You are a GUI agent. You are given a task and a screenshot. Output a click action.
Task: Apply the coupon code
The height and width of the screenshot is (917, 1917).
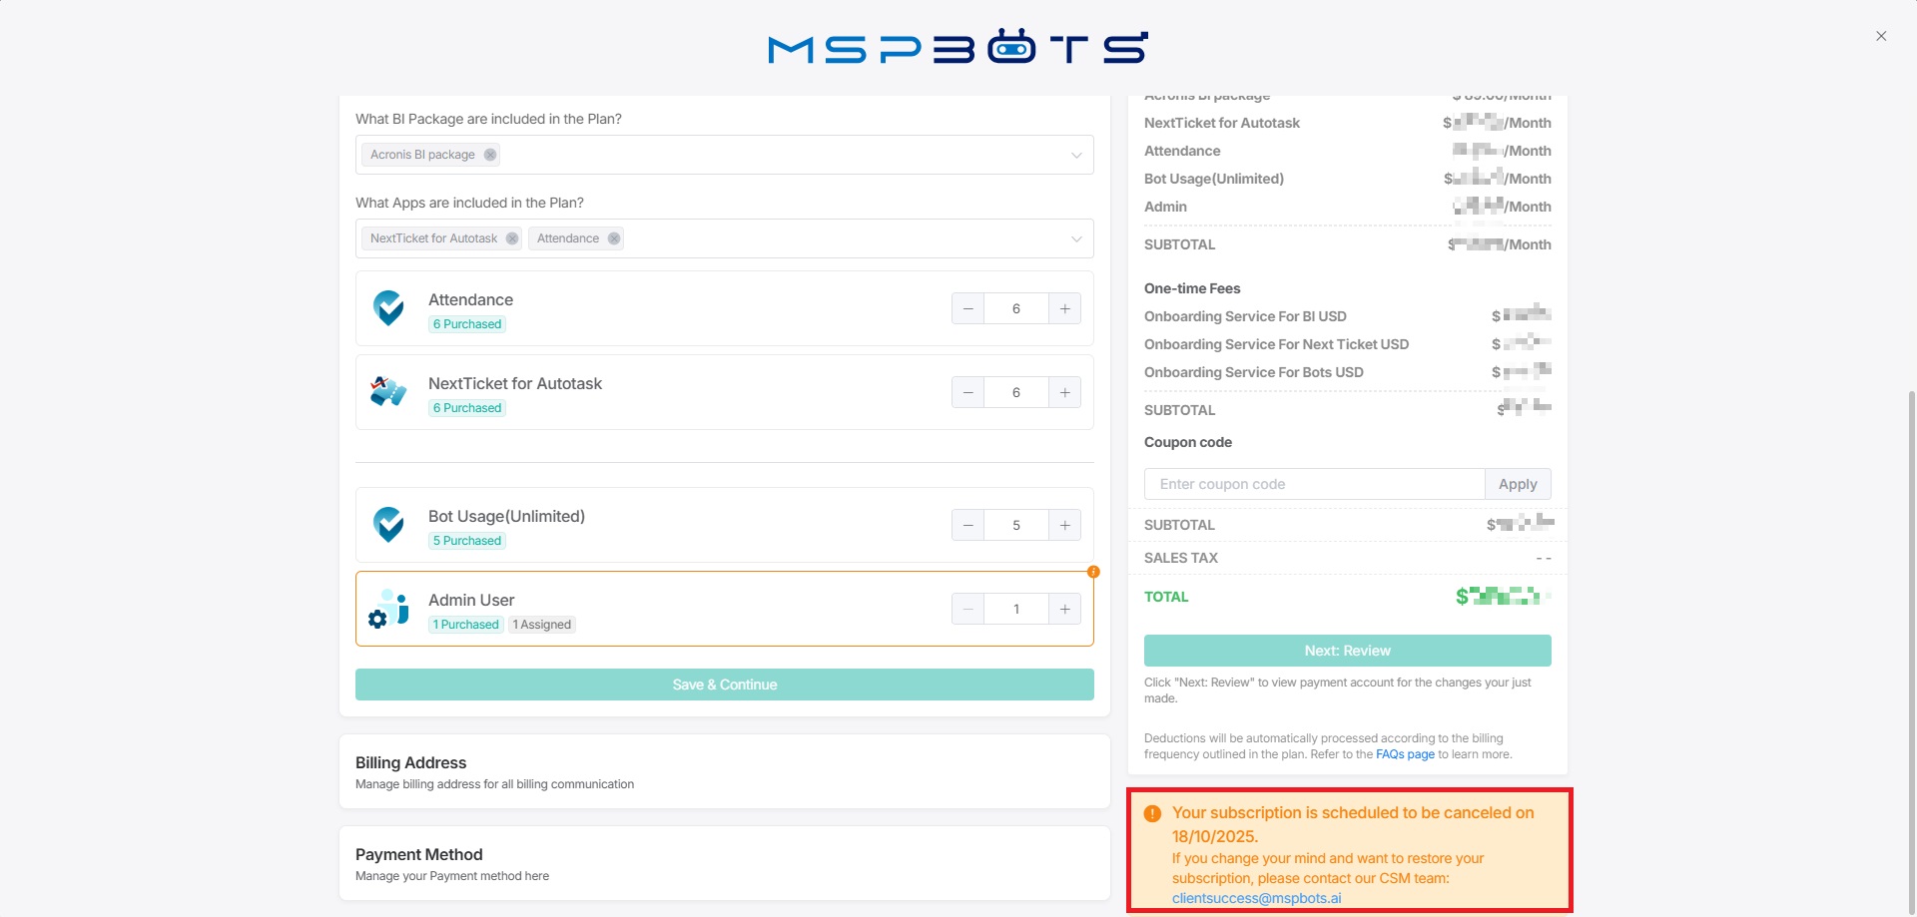coord(1517,484)
